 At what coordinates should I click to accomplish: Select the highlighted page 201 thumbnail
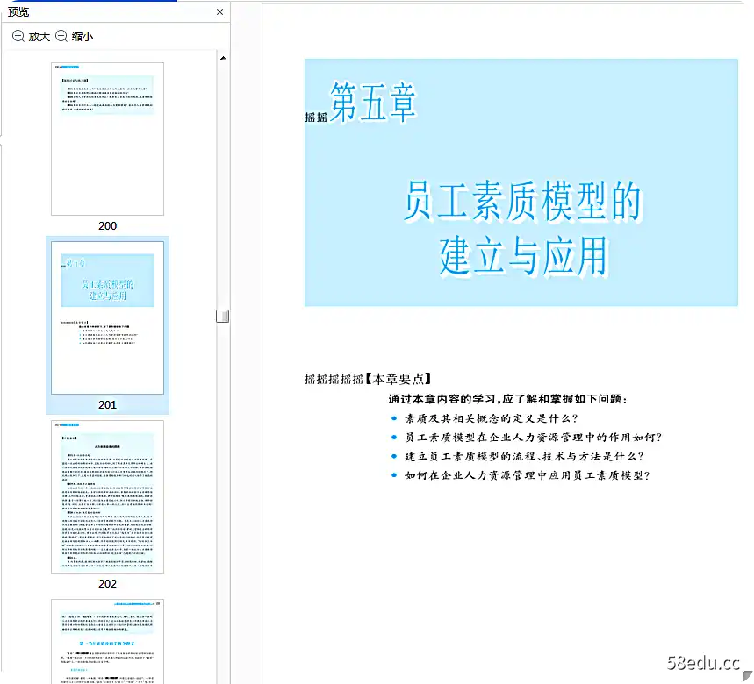(x=107, y=317)
